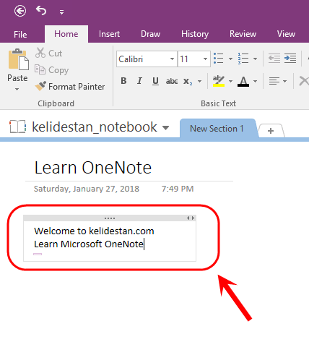Toggle Bold formatting
Screen dimensions: 309x342
tap(123, 81)
